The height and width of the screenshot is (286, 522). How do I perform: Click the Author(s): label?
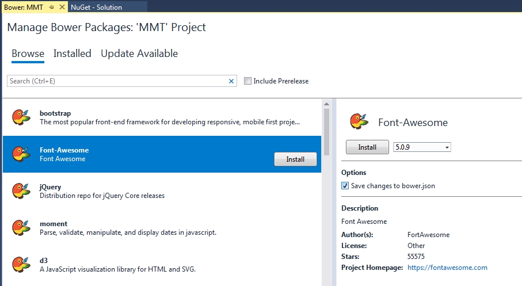coord(357,235)
